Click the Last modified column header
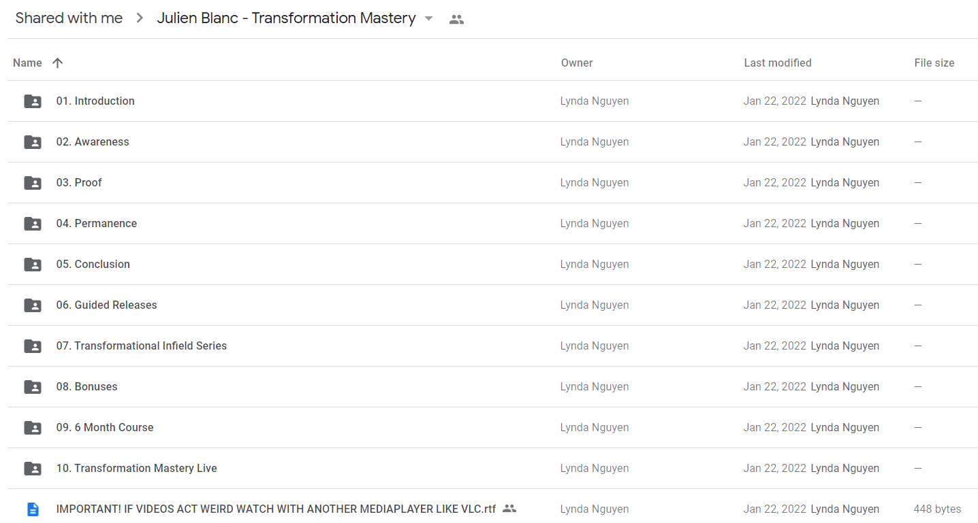The width and height of the screenshot is (978, 523). 777,63
